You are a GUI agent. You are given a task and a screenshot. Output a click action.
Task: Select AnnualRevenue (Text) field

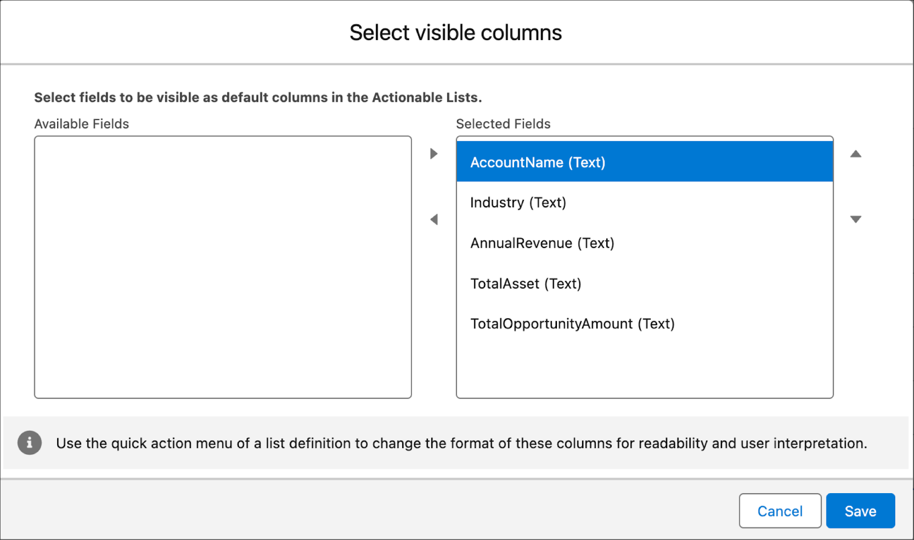point(644,243)
